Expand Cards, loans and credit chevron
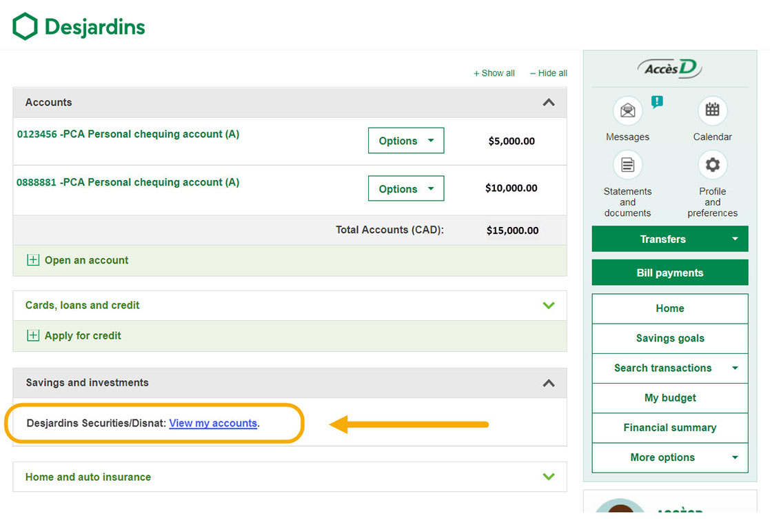770x525 pixels. click(x=549, y=305)
